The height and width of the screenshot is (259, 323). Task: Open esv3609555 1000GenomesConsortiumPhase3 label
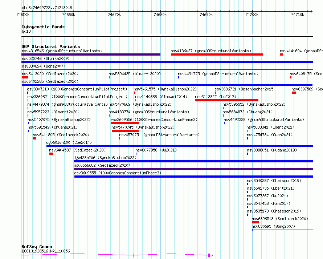click(x=118, y=173)
